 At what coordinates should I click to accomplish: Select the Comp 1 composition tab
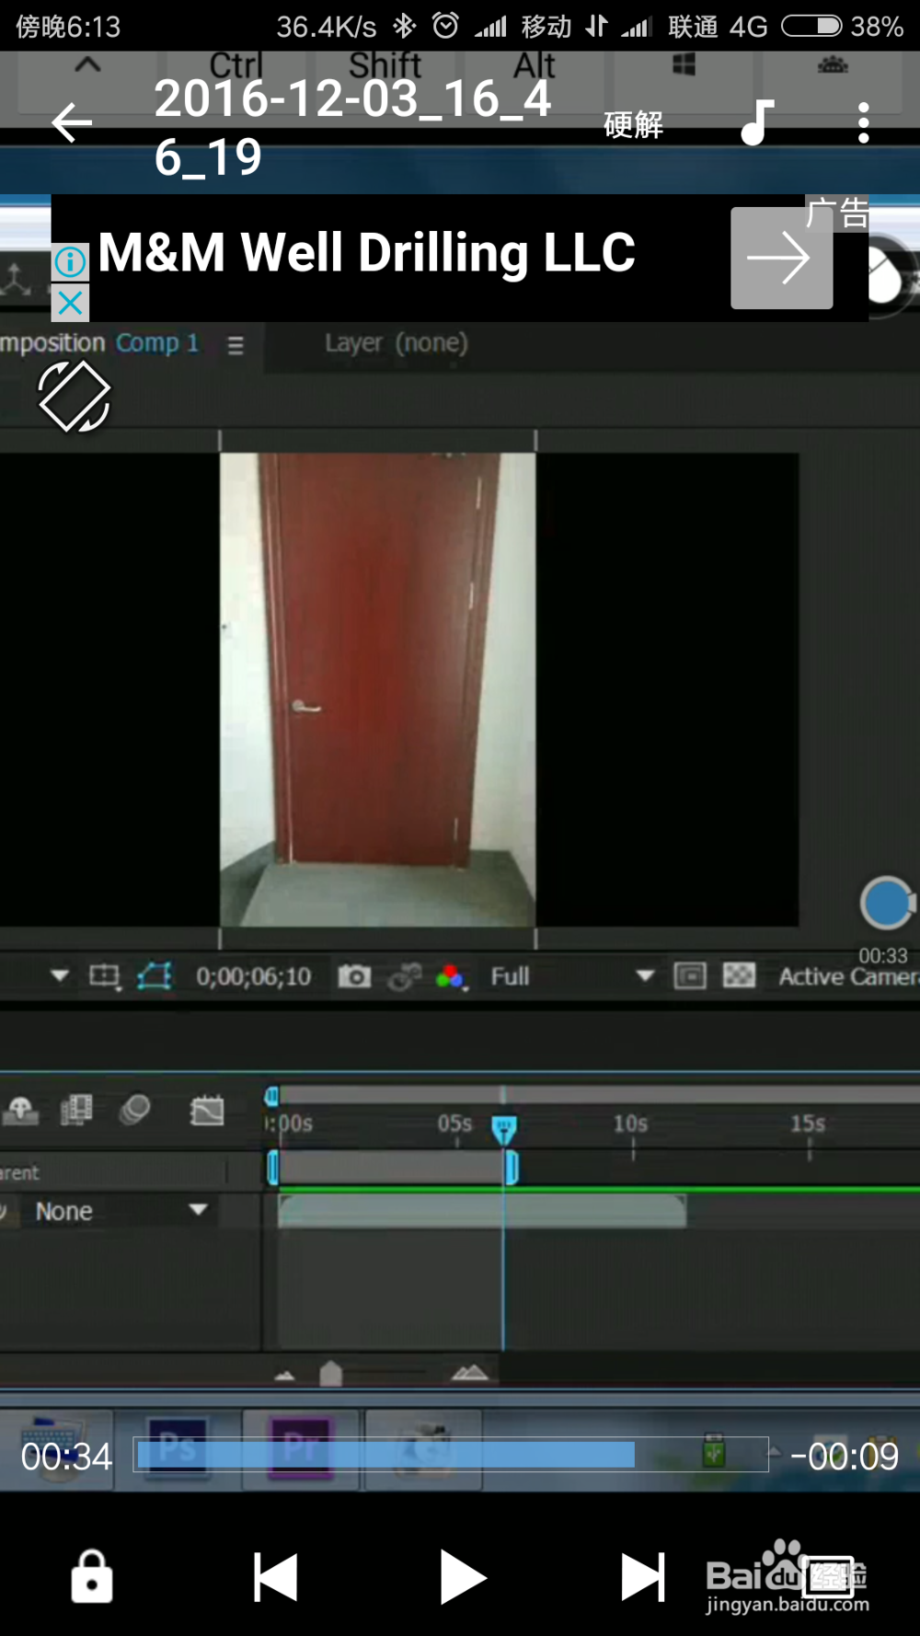pyautogui.click(x=157, y=343)
